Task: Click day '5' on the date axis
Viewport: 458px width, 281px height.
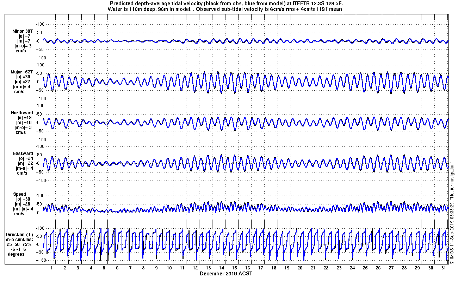Action: 104,268
